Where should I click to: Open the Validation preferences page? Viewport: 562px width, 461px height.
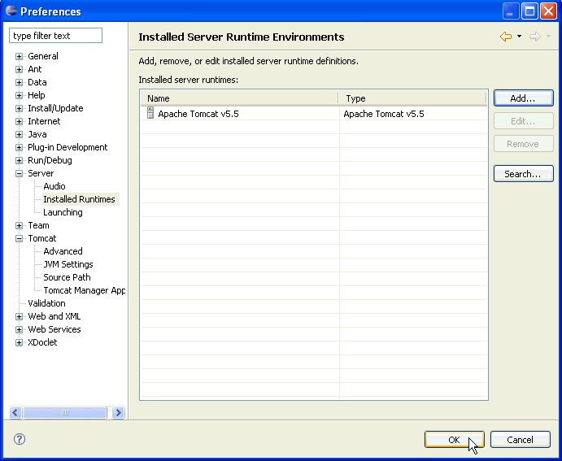coord(46,303)
